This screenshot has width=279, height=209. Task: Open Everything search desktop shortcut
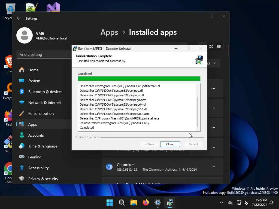[8, 91]
